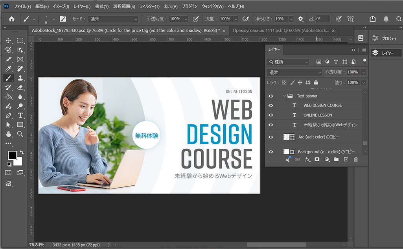403x249 pixels.
Task: Toggle lock transparent pixels
Action: click(284, 83)
